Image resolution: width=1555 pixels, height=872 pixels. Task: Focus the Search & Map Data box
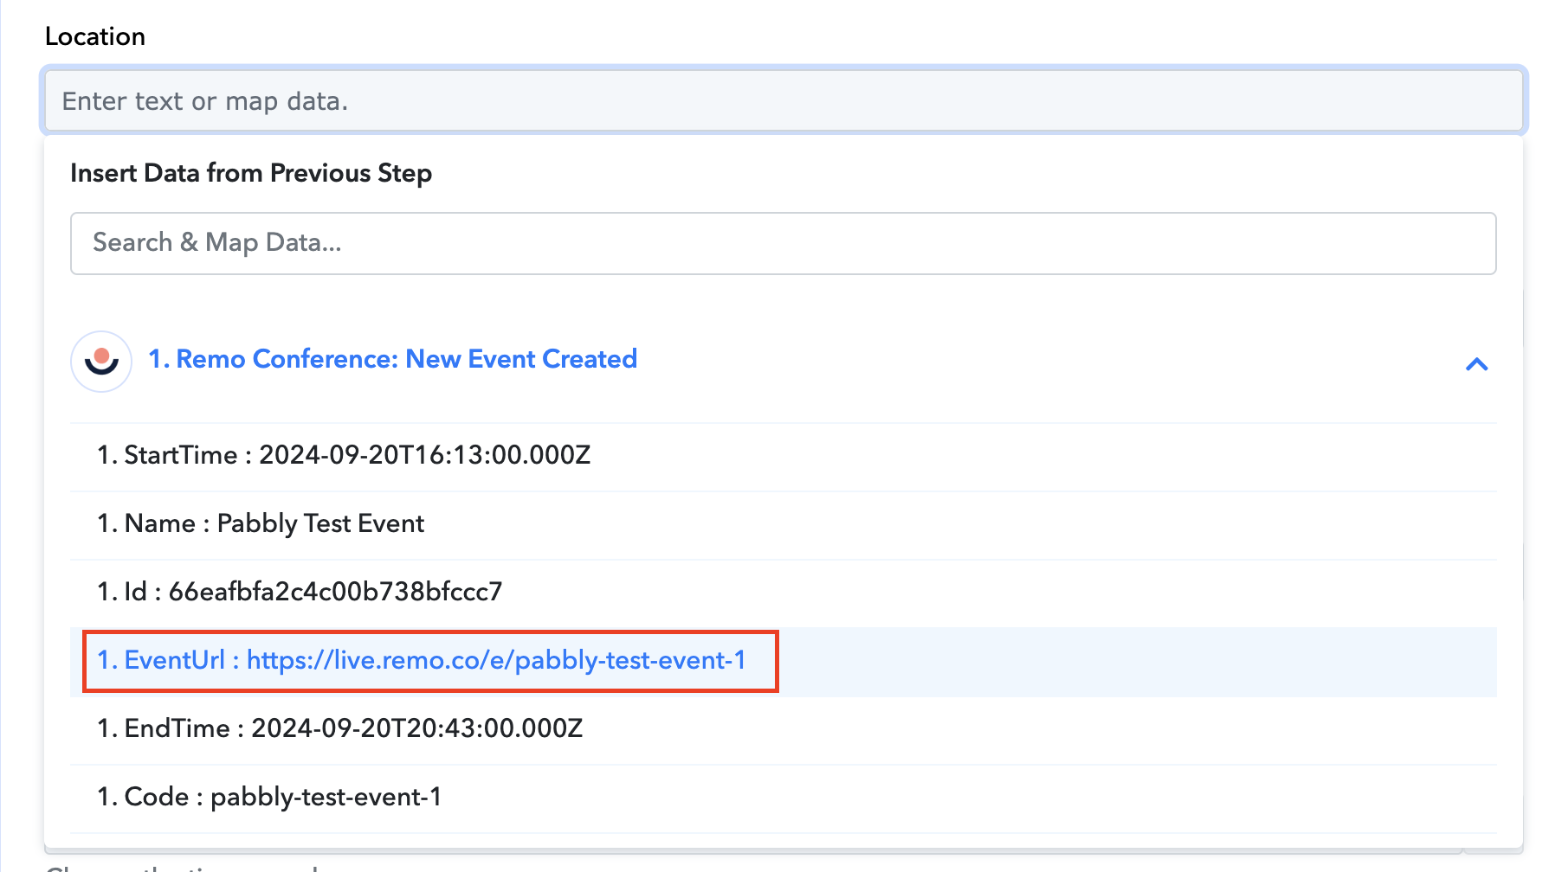784,243
